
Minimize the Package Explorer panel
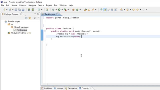point(35,13)
